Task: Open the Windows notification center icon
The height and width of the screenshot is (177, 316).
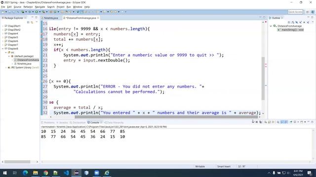Action: [310, 173]
